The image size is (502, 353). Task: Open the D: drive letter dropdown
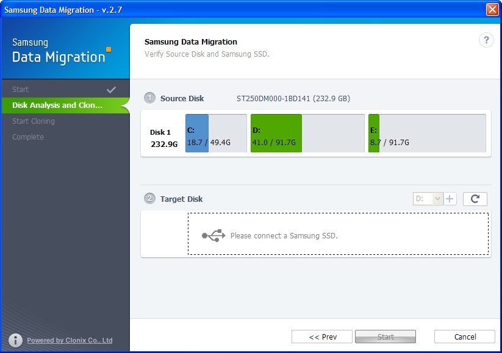(x=428, y=199)
